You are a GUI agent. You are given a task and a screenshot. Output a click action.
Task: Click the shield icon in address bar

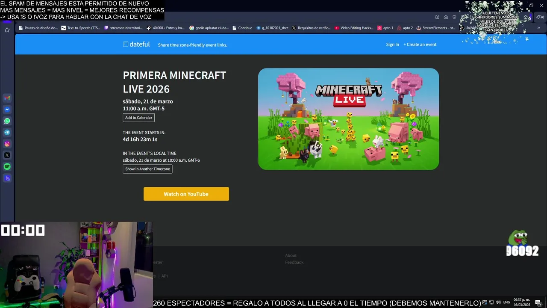[x=454, y=17]
